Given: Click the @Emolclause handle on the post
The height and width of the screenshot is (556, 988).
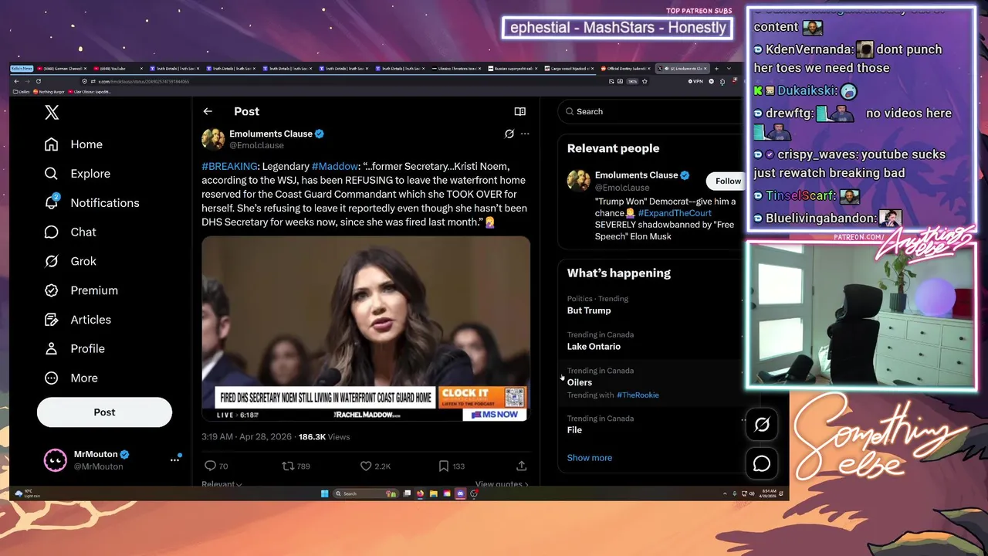Looking at the screenshot, I should 256,145.
